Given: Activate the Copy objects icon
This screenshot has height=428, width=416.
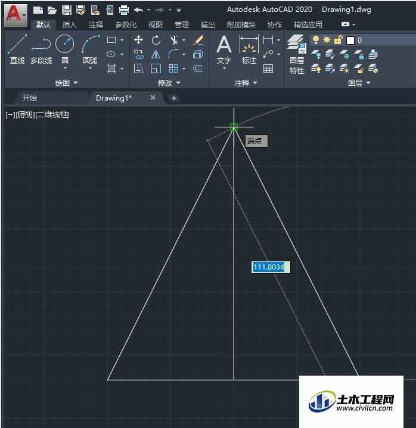Looking at the screenshot, I should [x=139, y=54].
